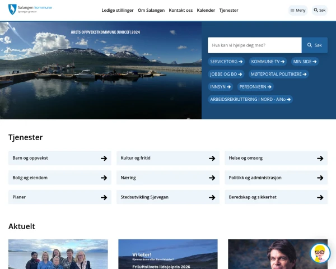This screenshot has height=269, width=336.
Task: Click the blue Søk search button
Action: point(315,45)
